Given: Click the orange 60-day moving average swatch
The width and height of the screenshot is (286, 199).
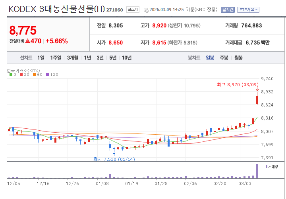Looking at the screenshot, I should [x=35, y=74].
